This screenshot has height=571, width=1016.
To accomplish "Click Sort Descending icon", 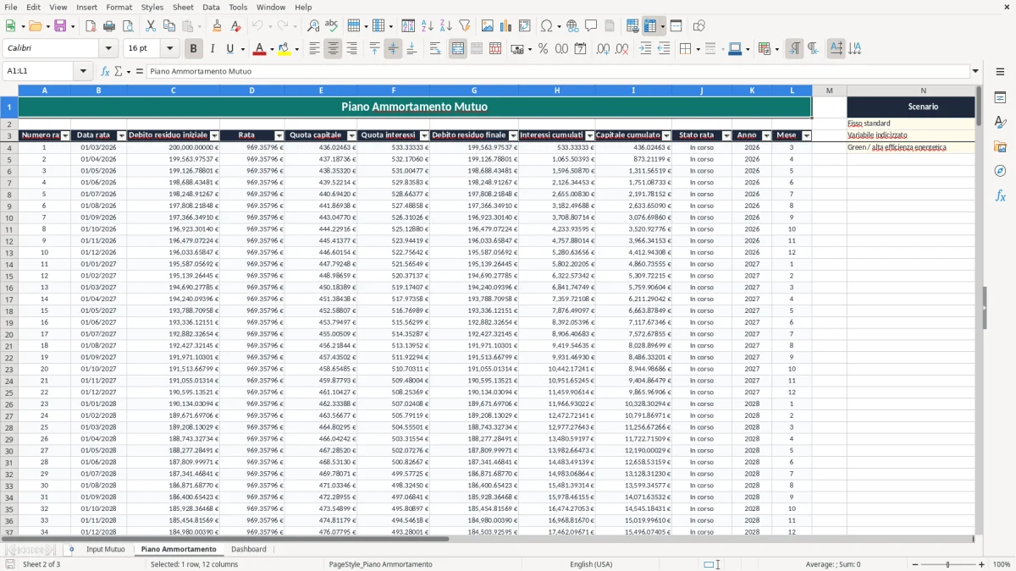I will click(445, 26).
